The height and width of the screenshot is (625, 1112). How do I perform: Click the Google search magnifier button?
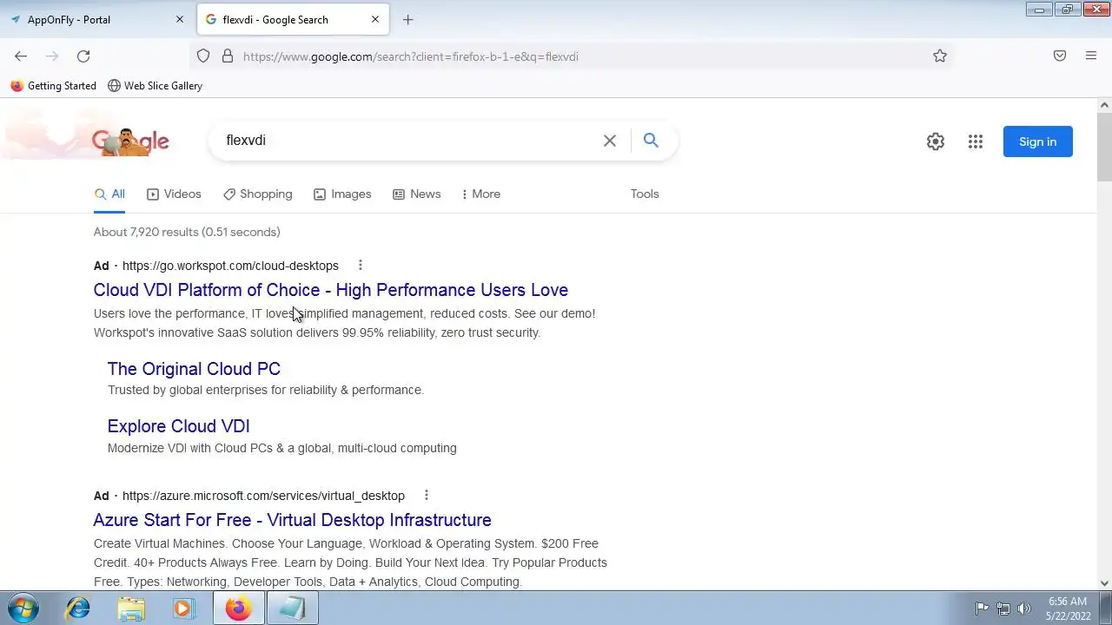(651, 141)
